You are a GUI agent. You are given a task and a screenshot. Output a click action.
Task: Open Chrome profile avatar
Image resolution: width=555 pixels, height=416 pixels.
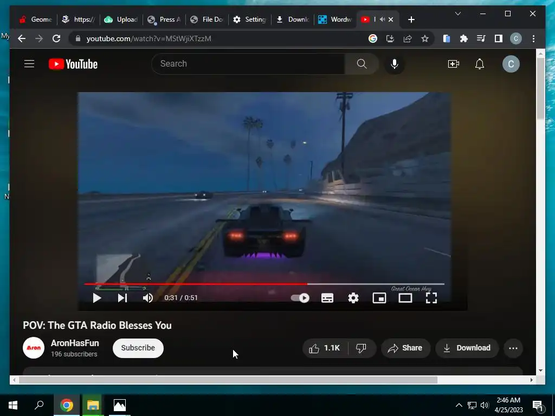516,38
